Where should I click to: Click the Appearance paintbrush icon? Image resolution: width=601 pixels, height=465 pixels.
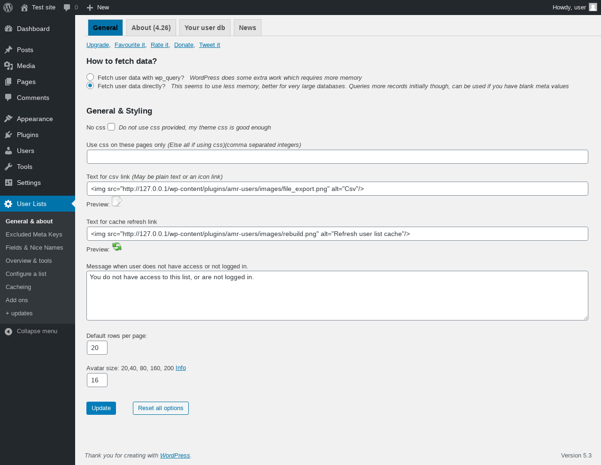(8, 119)
